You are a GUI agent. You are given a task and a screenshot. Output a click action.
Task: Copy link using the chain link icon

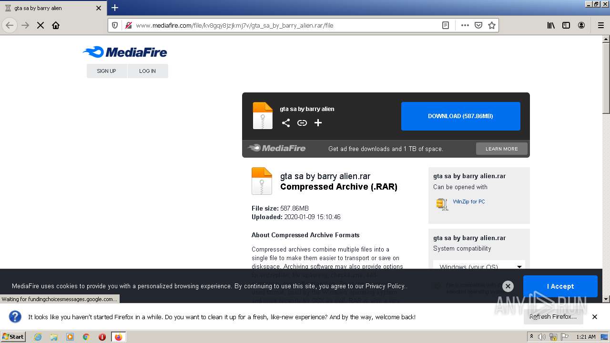click(302, 123)
